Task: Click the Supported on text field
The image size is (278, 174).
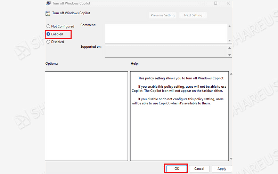Action: 166,51
